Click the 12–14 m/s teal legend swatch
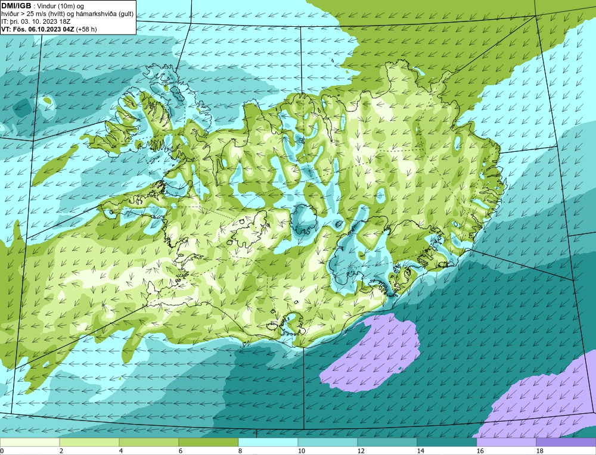This screenshot has width=596, height=455. [387, 442]
